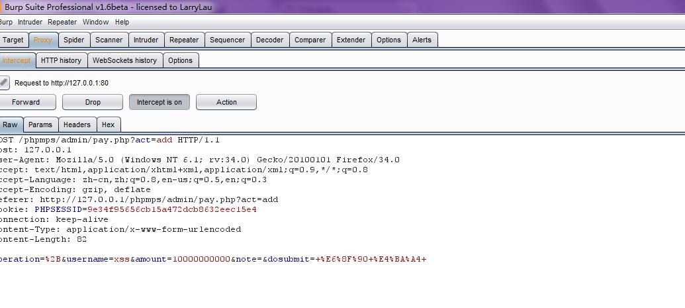Click the POST /phpmps/admin/pay.php request line

pos(110,140)
